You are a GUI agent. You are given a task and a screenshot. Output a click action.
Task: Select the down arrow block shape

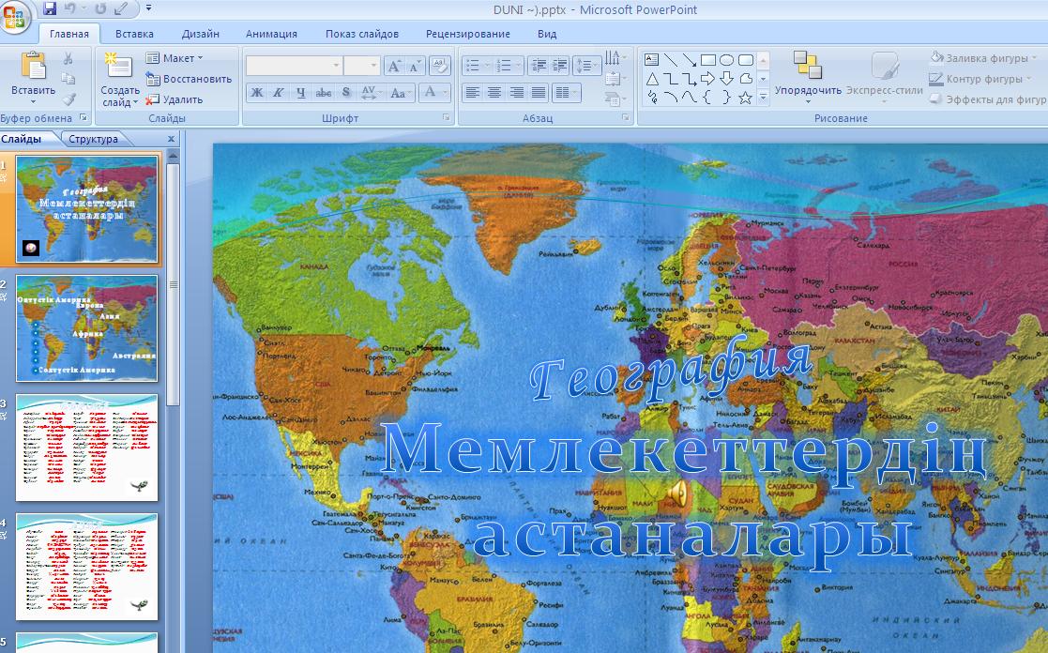pos(726,79)
